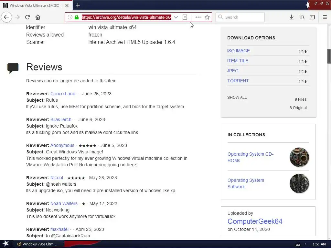Show site information icon in address bar

click(70, 17)
